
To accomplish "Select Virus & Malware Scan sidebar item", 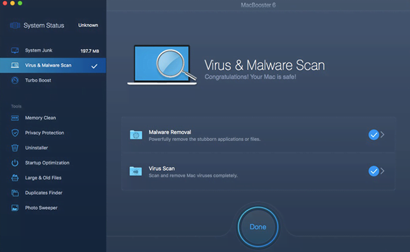I will [53, 66].
